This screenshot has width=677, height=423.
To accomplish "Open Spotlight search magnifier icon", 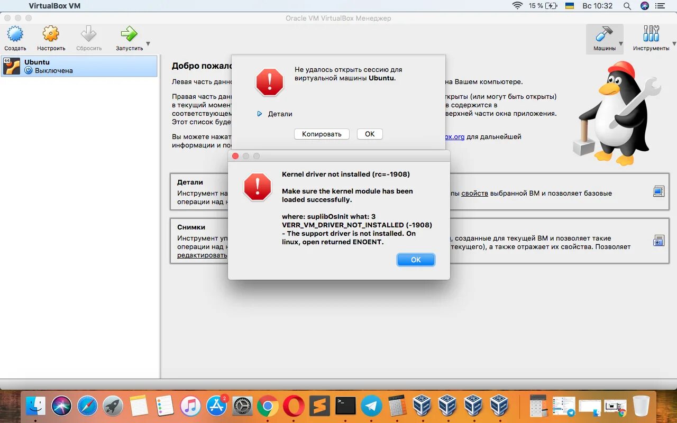I will pos(627,6).
